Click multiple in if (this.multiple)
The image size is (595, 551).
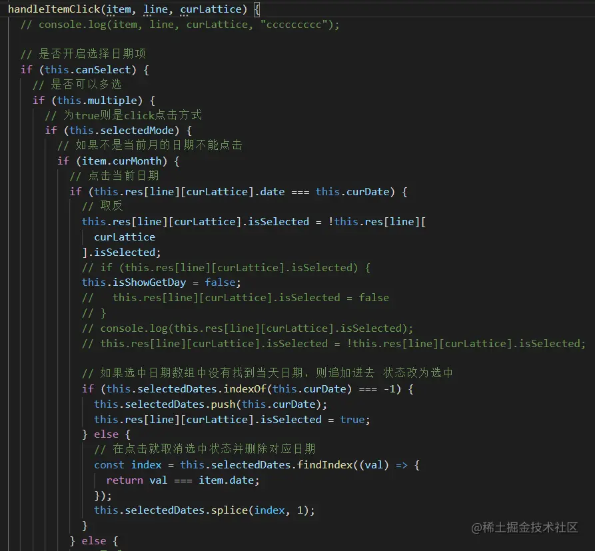click(113, 100)
